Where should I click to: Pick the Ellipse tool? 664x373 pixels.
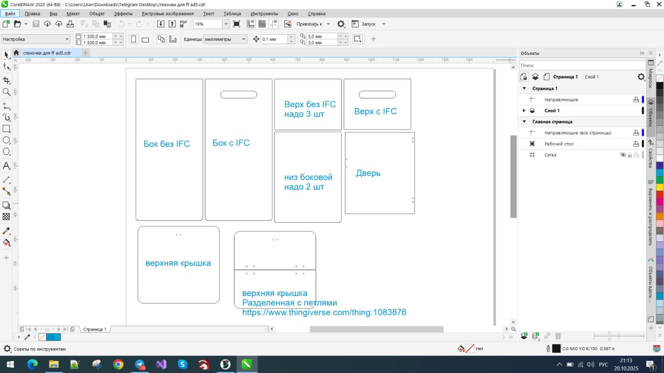coord(7,140)
